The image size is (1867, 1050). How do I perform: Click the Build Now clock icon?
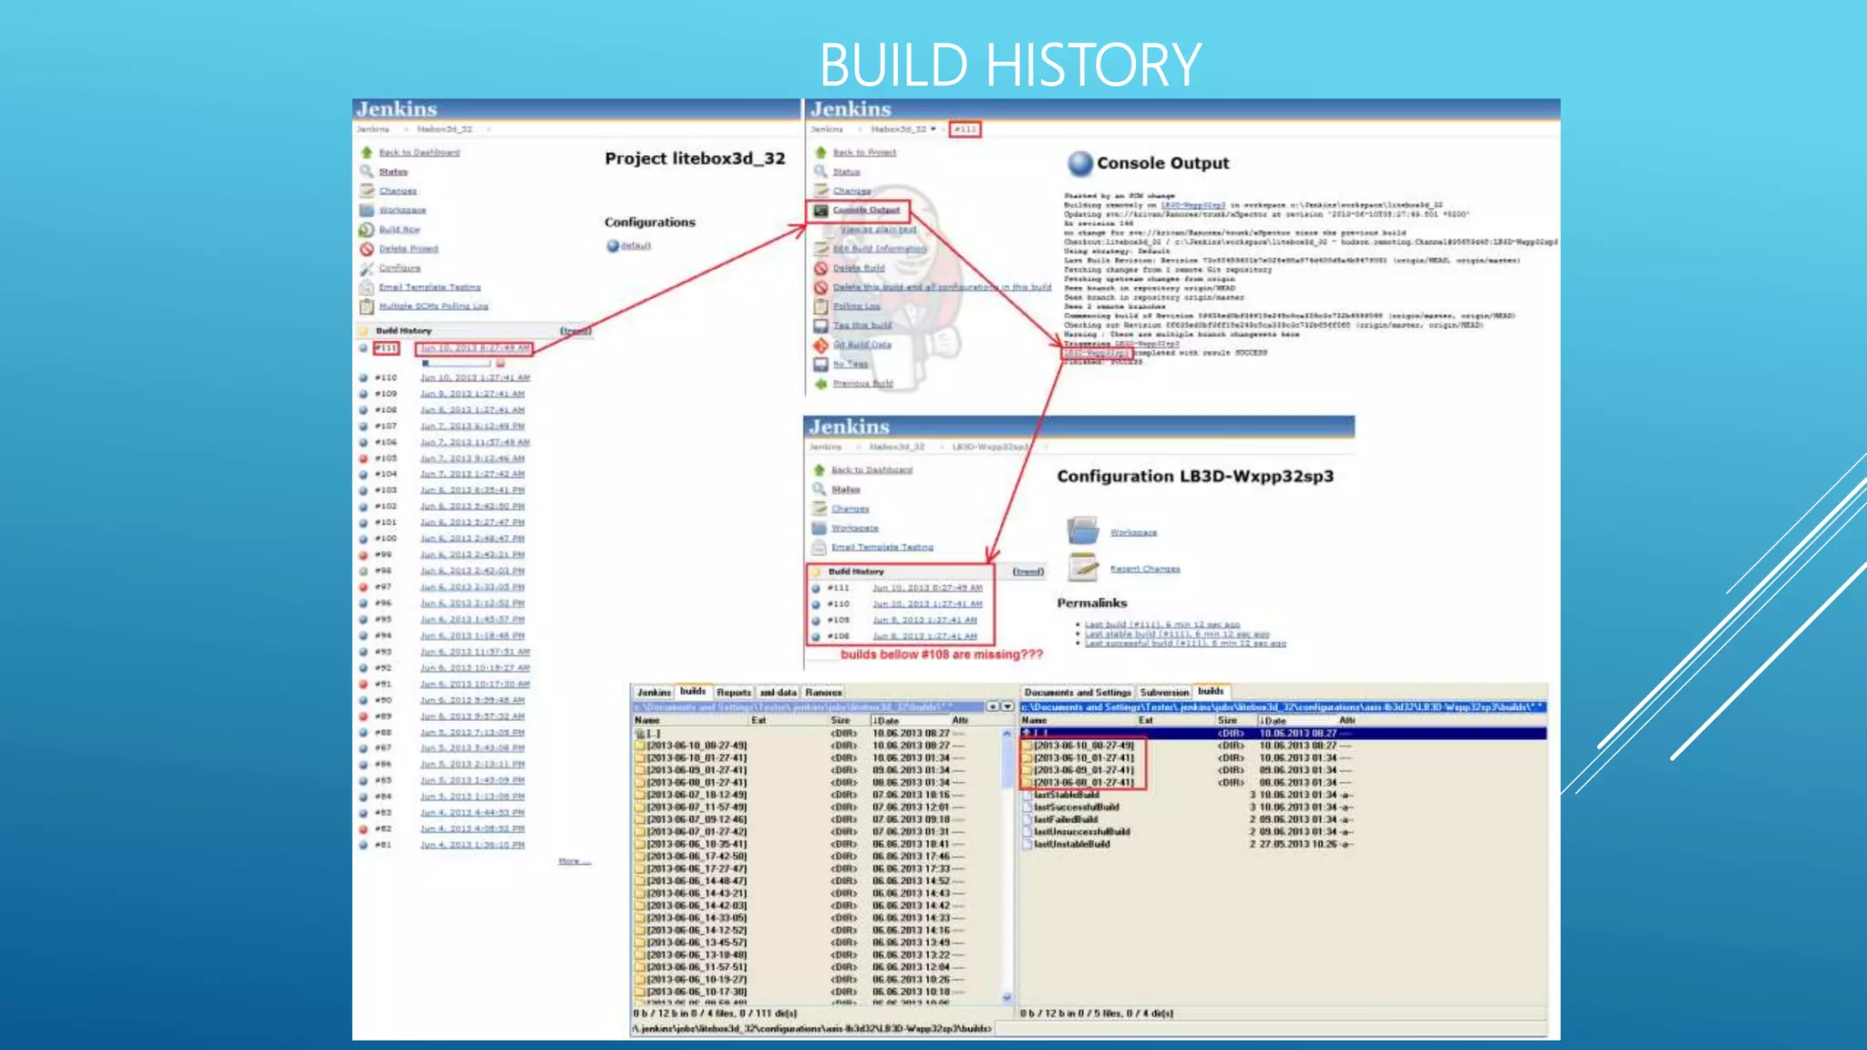366,230
